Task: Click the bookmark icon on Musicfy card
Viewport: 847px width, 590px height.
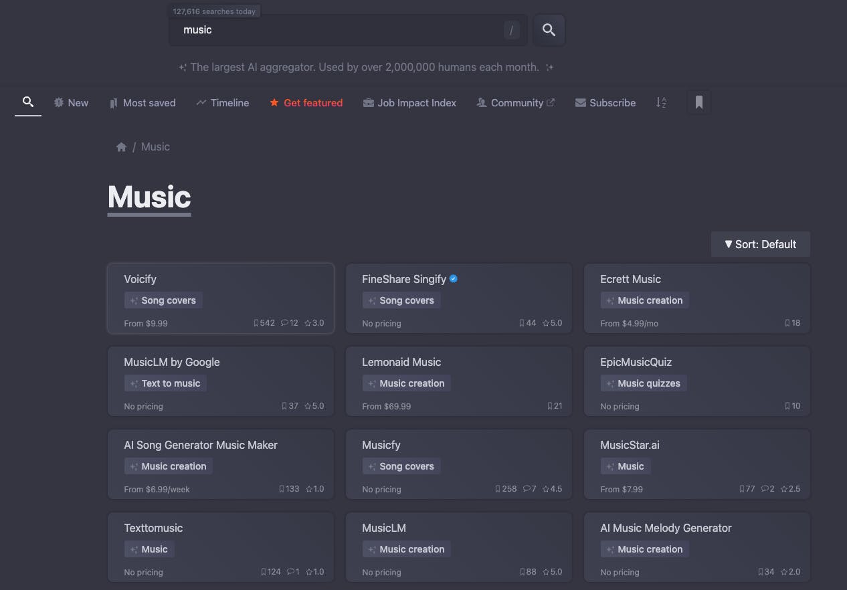Action: point(498,489)
